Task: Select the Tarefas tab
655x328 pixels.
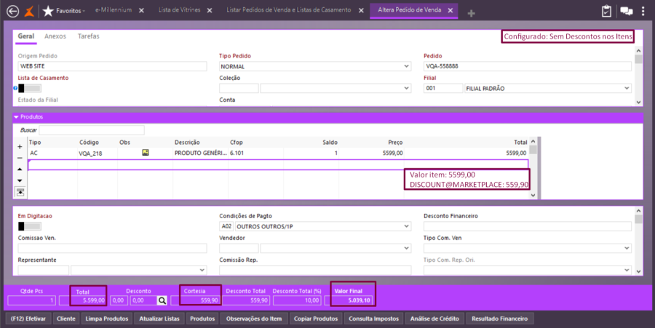Action: coord(89,36)
